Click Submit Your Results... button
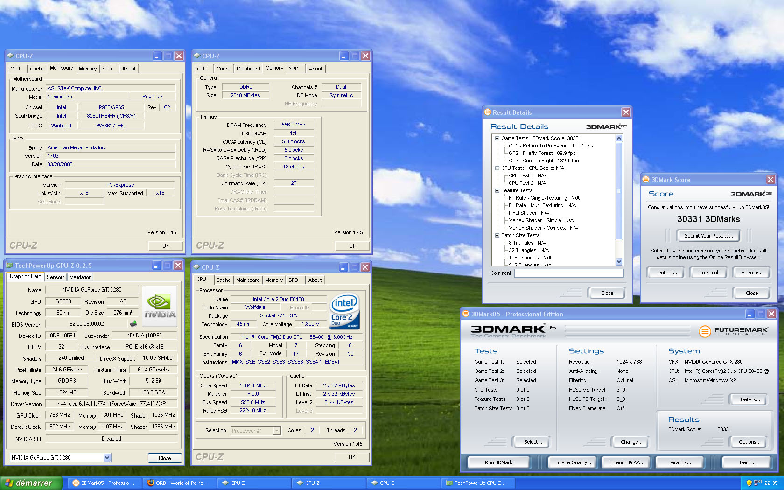The image size is (784, 490). click(x=708, y=236)
